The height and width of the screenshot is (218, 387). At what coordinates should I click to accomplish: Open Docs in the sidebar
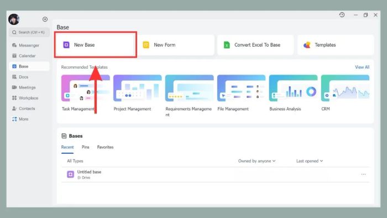29,77
